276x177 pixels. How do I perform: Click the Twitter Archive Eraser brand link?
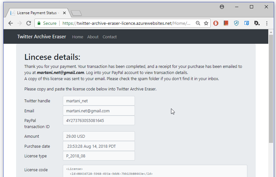pos(42,37)
